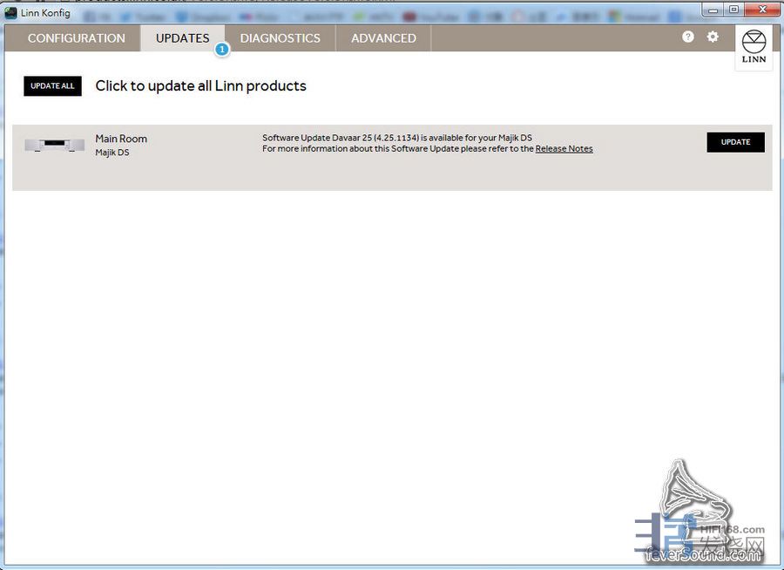The height and width of the screenshot is (570, 784).
Task: Click Update for the Main Room device
Action: point(735,142)
